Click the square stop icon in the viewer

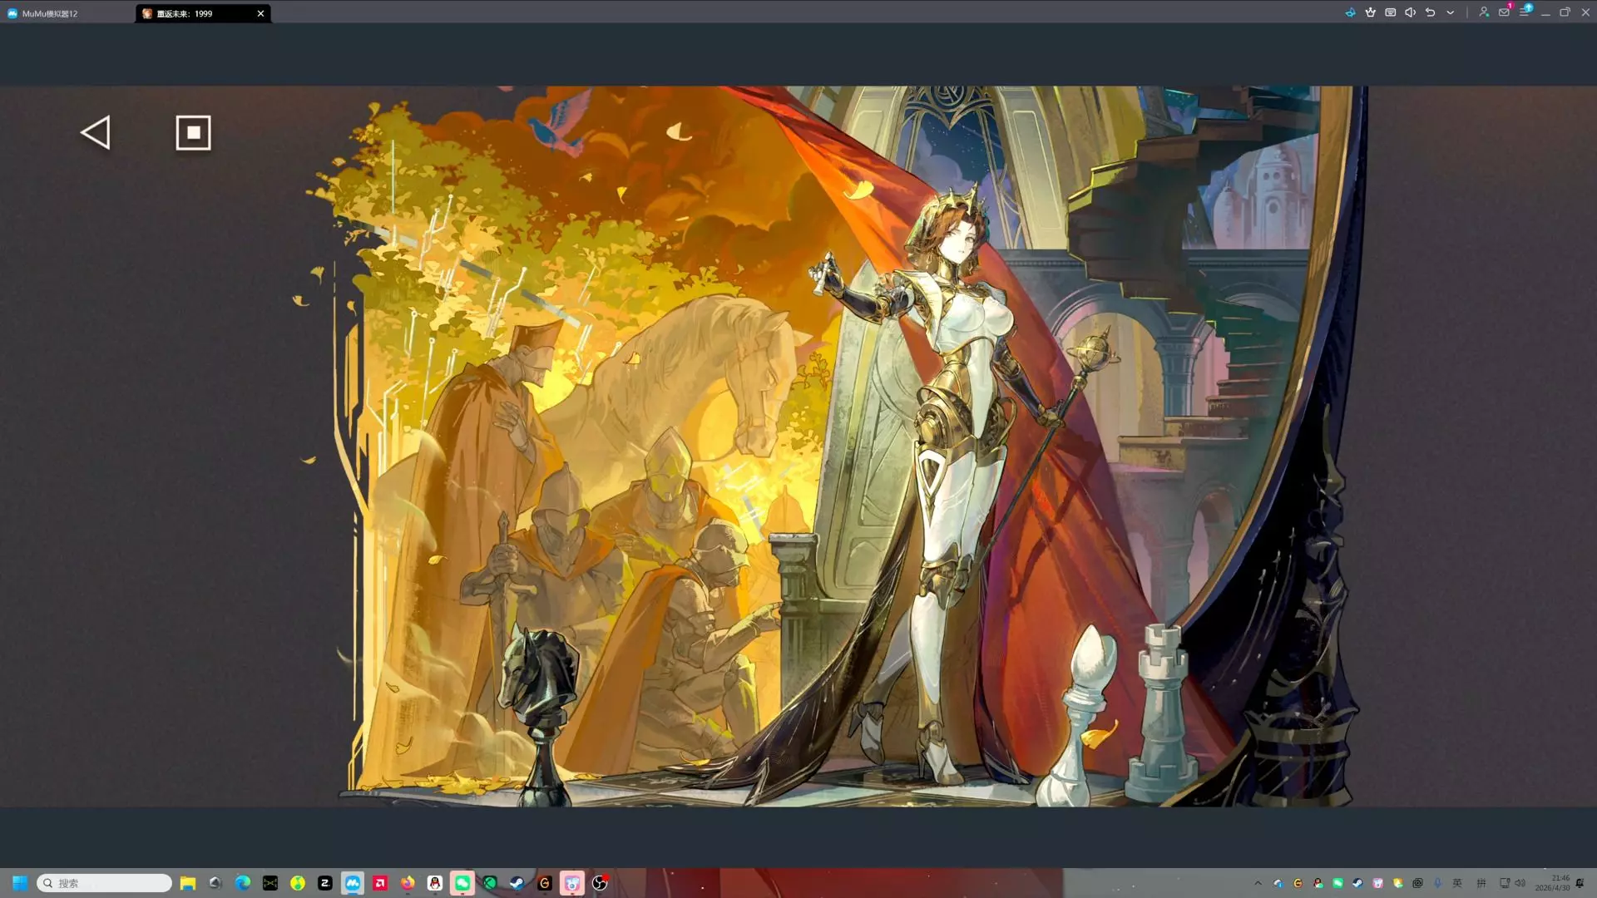point(194,133)
